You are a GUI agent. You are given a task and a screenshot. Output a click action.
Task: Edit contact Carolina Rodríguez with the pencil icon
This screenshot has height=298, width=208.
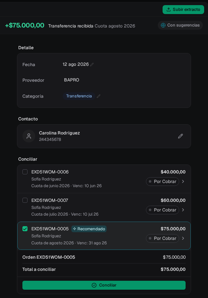point(180,136)
